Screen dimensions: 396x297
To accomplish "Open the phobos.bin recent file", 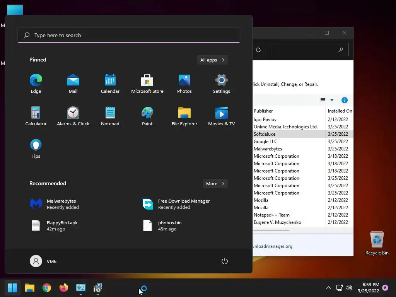I will pyautogui.click(x=162, y=225).
